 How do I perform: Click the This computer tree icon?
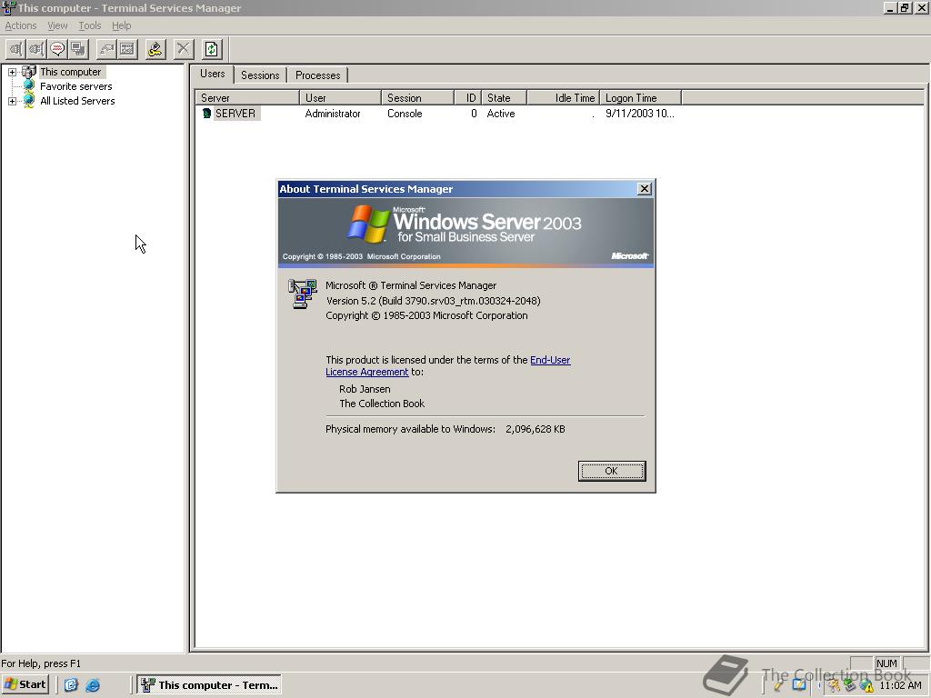click(x=28, y=72)
